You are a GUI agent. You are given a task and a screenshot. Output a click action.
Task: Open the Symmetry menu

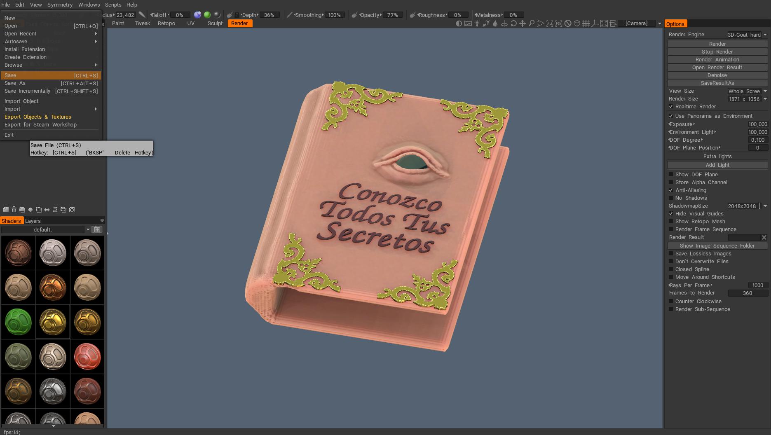[x=60, y=5]
